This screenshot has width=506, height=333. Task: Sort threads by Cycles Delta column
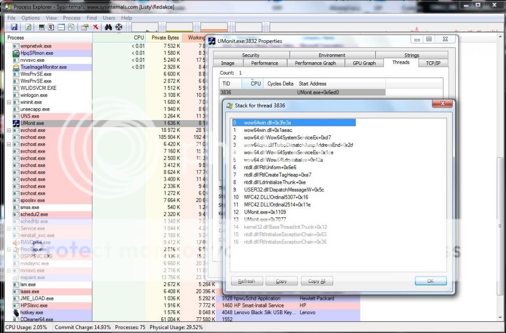280,83
